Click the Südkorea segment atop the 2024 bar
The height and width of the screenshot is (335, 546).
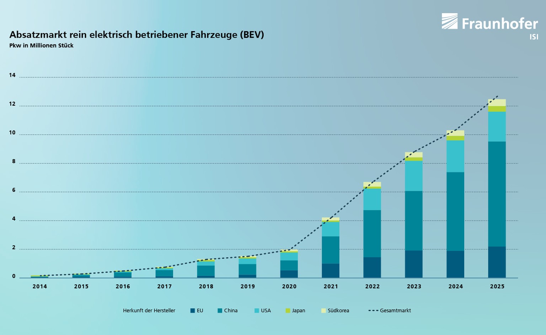tap(455, 133)
